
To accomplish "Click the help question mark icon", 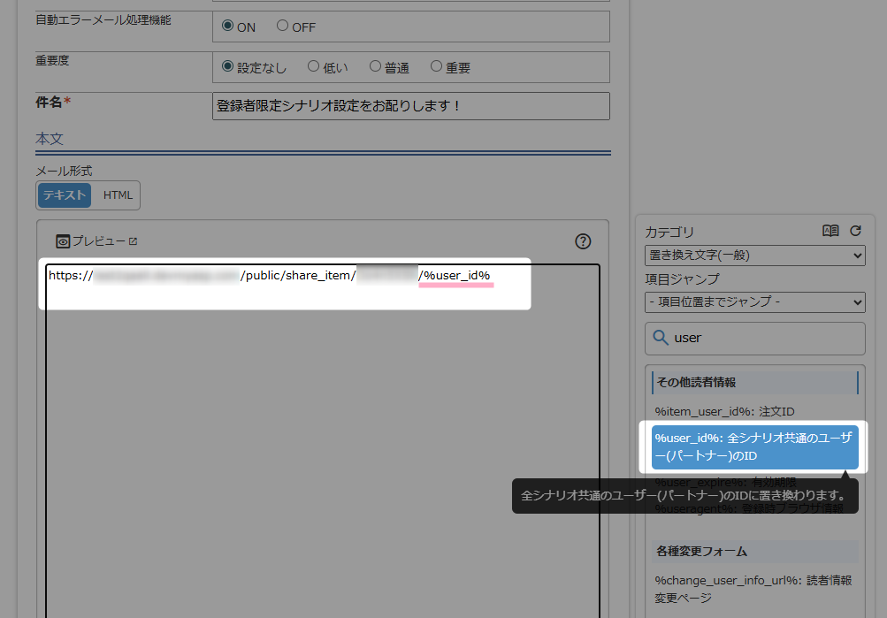I will pos(583,241).
